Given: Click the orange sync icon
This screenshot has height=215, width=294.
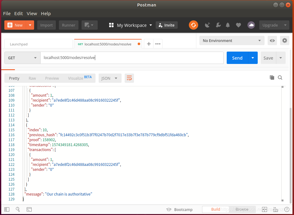Looking at the screenshot, I should (x=193, y=25).
